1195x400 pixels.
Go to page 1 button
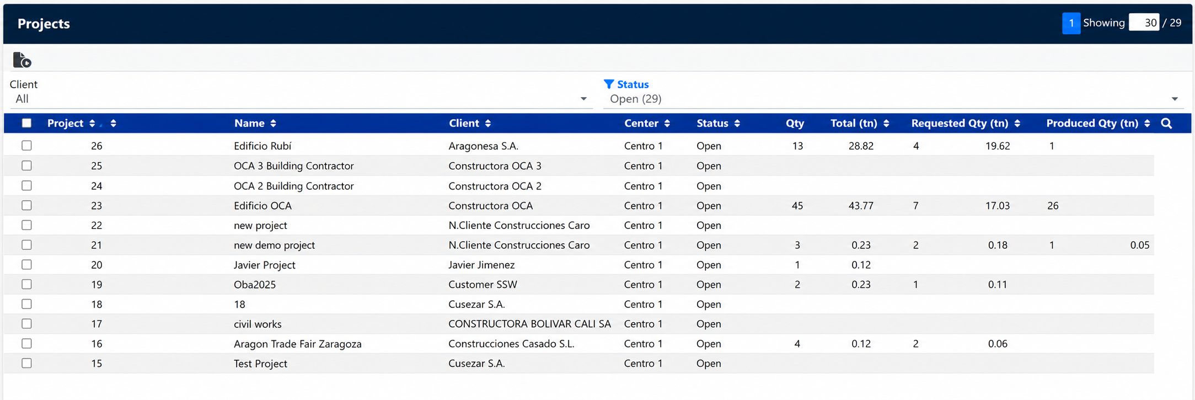1071,23
